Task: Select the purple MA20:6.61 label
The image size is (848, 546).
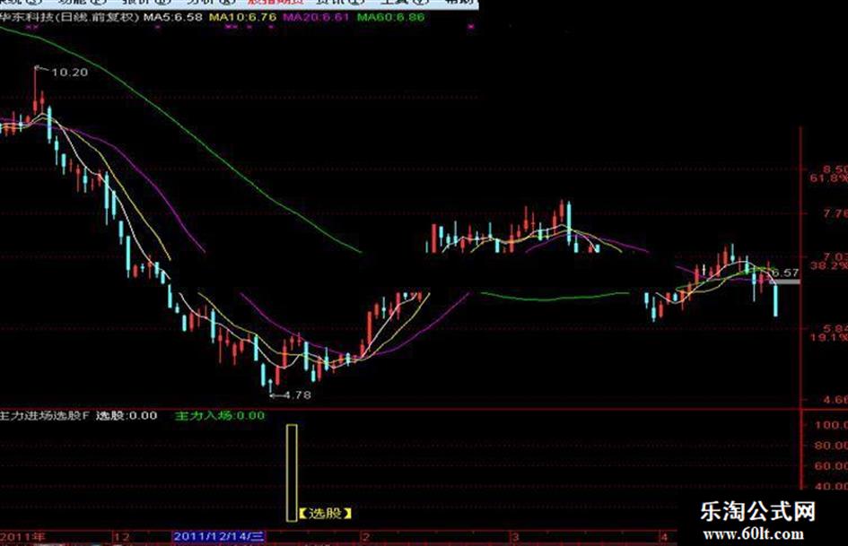Action: point(317,17)
